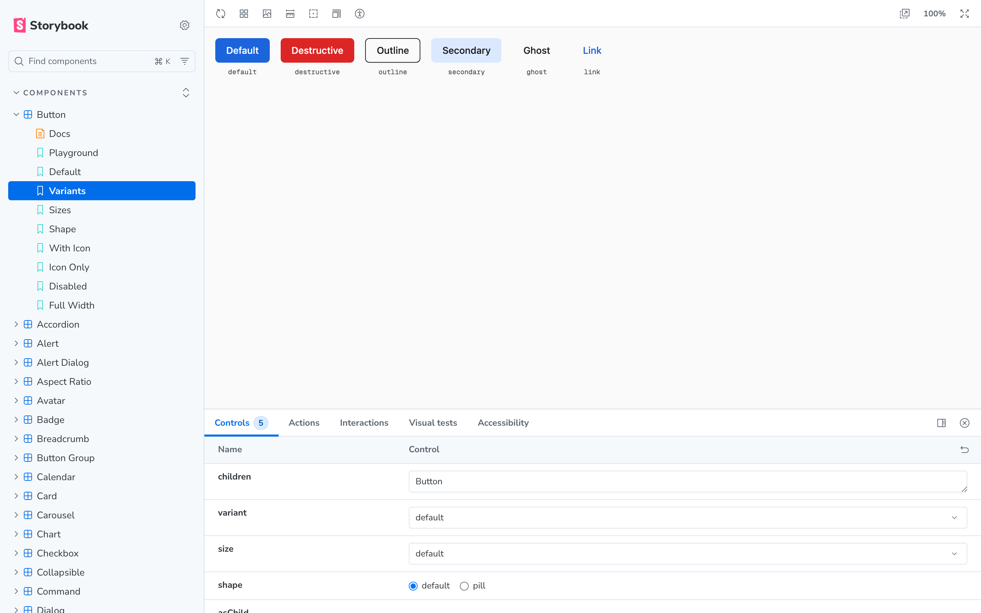The height and width of the screenshot is (613, 981).
Task: Toggle the outline dashed-box tool
Action: [x=313, y=14]
